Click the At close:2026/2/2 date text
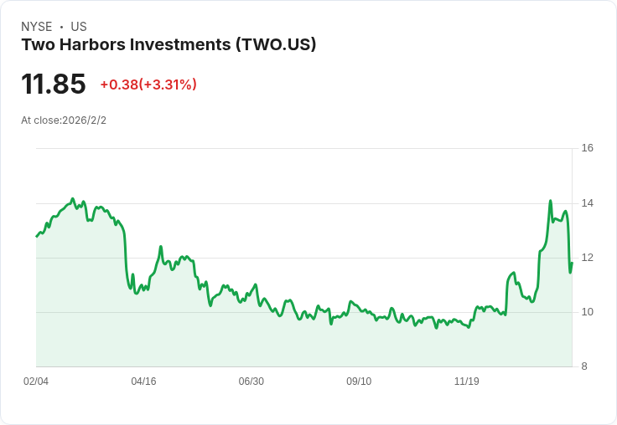This screenshot has width=617, height=425. click(x=64, y=120)
